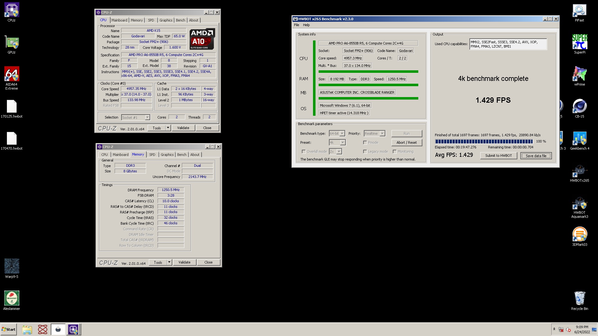Launch the SuperPi desktop shortcut
598x336 pixels.
point(579,44)
